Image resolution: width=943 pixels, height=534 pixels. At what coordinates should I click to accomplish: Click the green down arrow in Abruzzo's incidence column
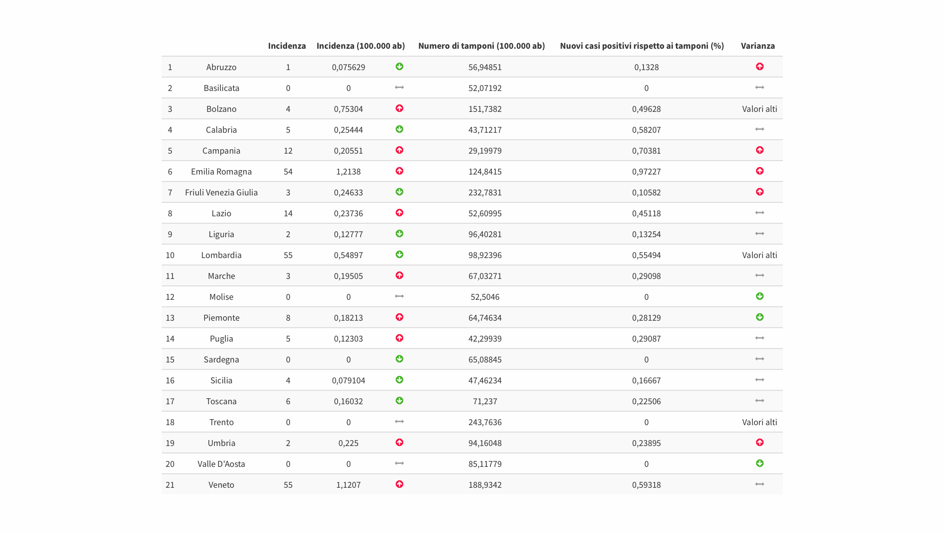point(399,67)
